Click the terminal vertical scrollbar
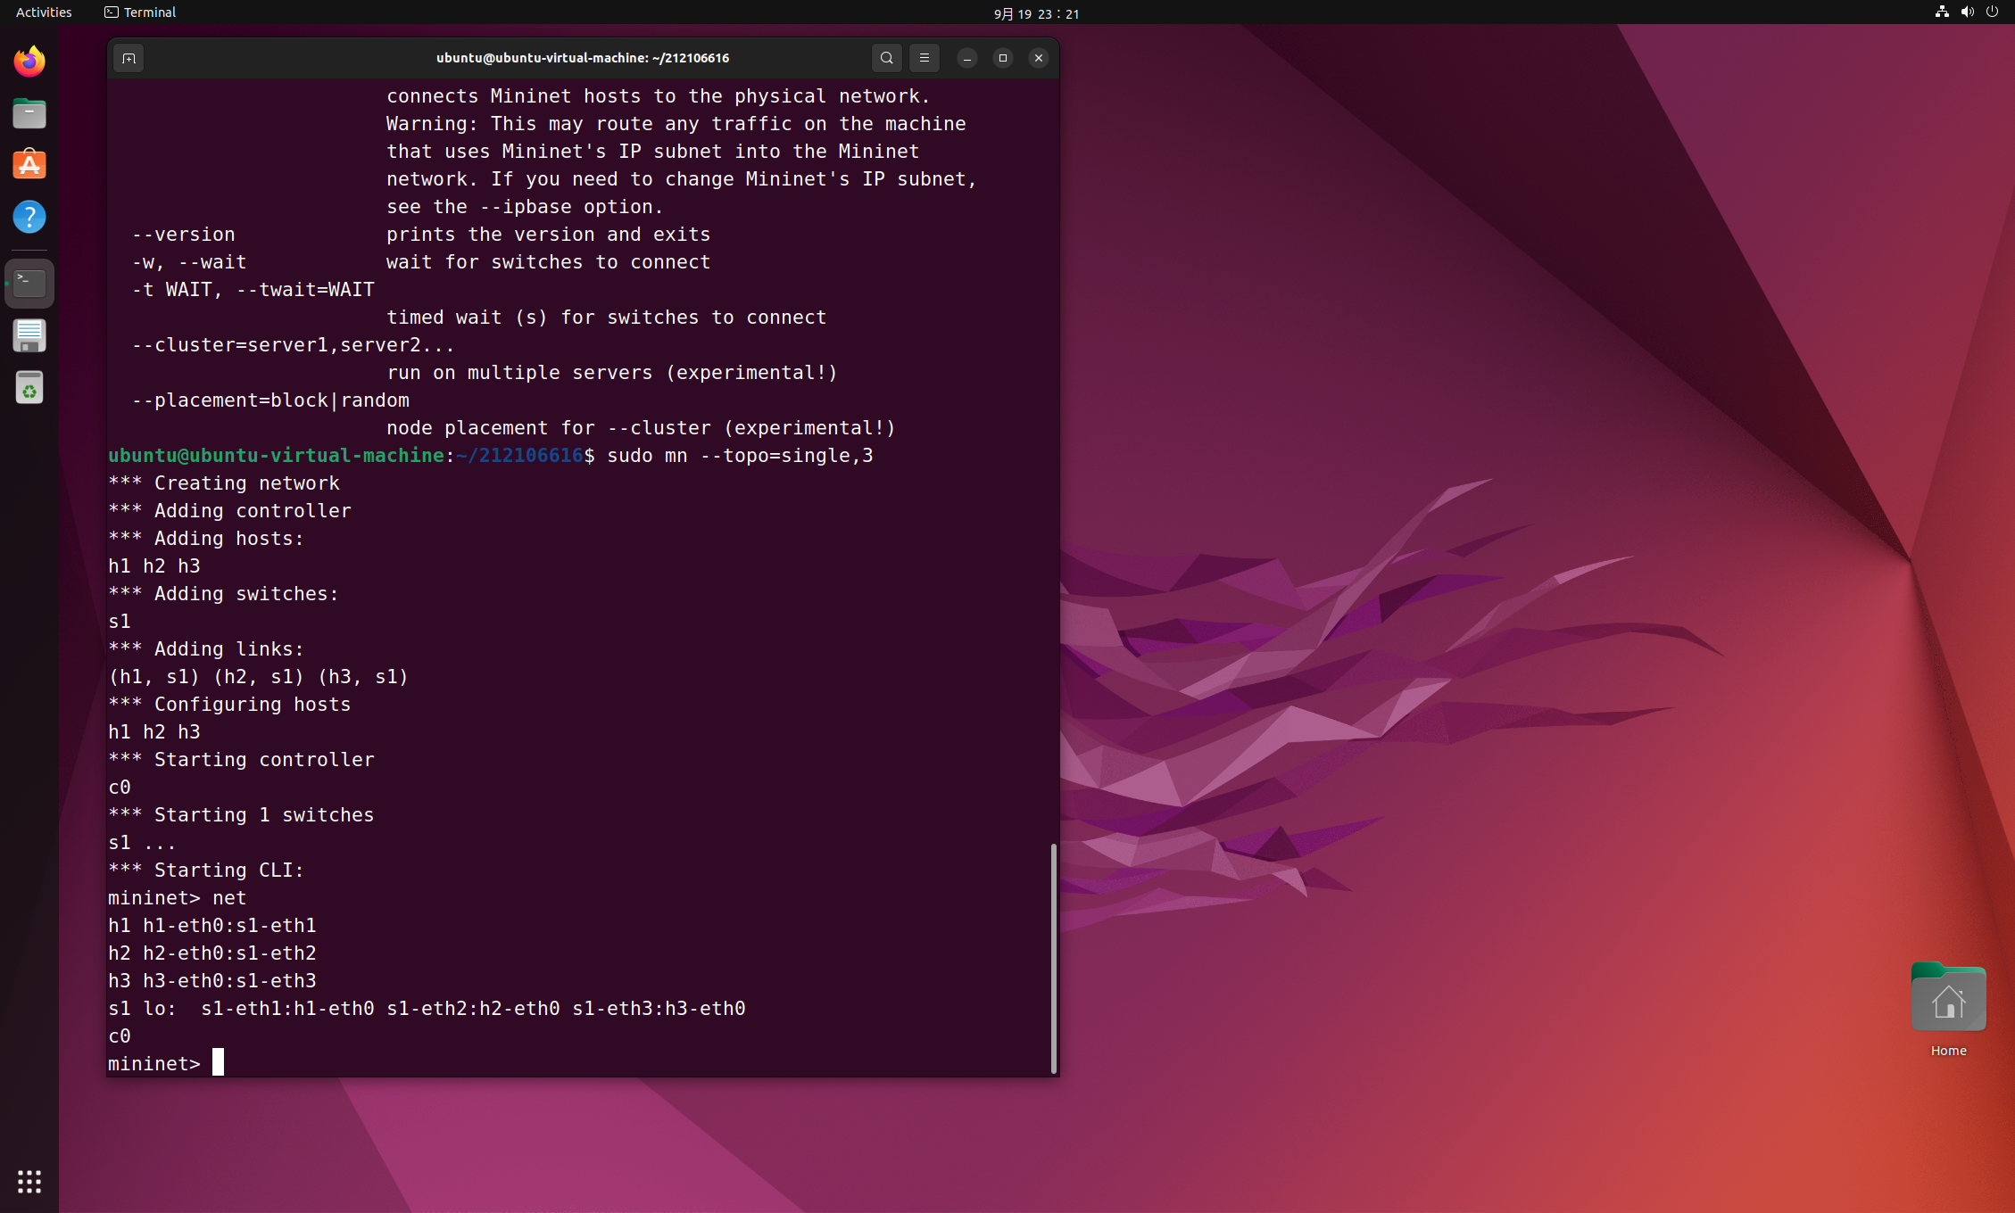The height and width of the screenshot is (1213, 2015). [1054, 958]
